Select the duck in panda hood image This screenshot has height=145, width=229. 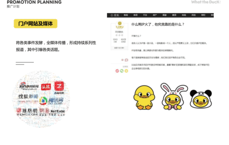click(201, 99)
